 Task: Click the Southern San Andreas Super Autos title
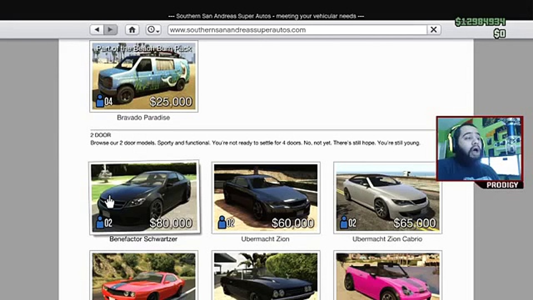[x=266, y=16]
